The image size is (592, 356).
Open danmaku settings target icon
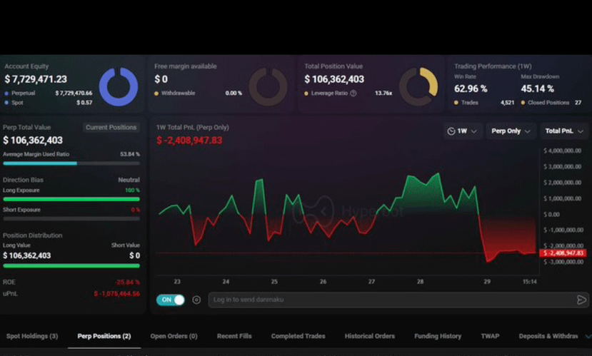click(196, 300)
